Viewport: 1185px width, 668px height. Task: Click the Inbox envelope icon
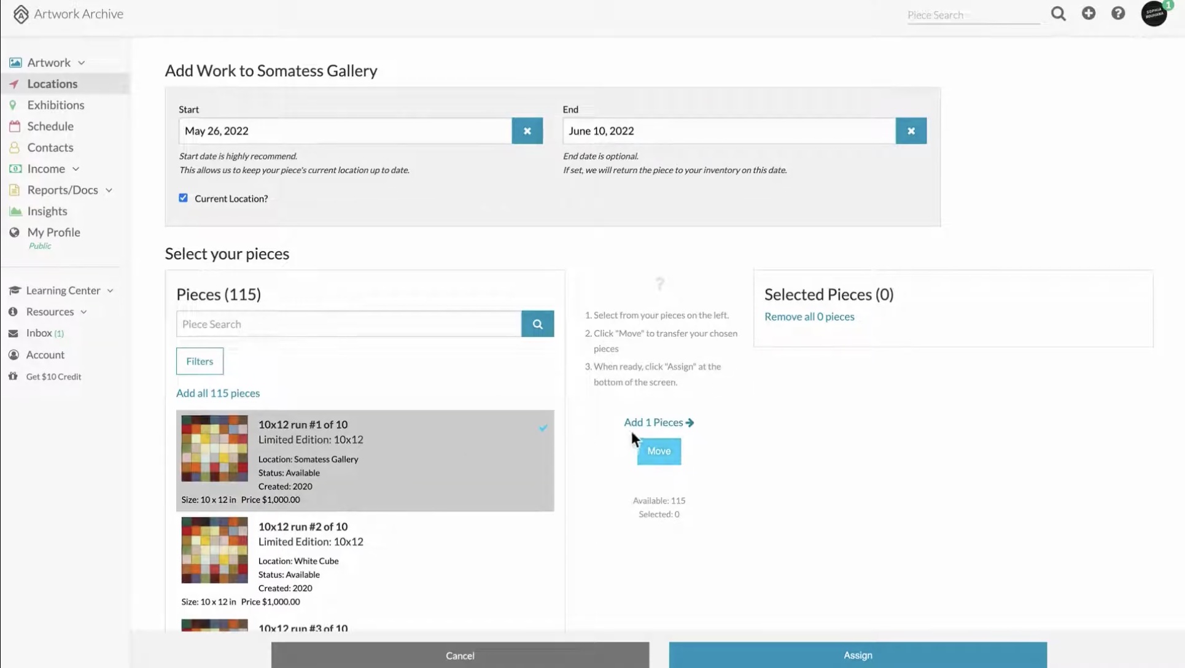[x=13, y=333]
